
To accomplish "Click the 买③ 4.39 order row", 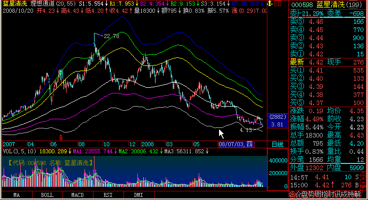I will 327,86.
